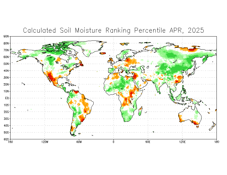The height and width of the screenshot is (175, 227).
Task: Click the southern tip of Africa
Action: 127,119
